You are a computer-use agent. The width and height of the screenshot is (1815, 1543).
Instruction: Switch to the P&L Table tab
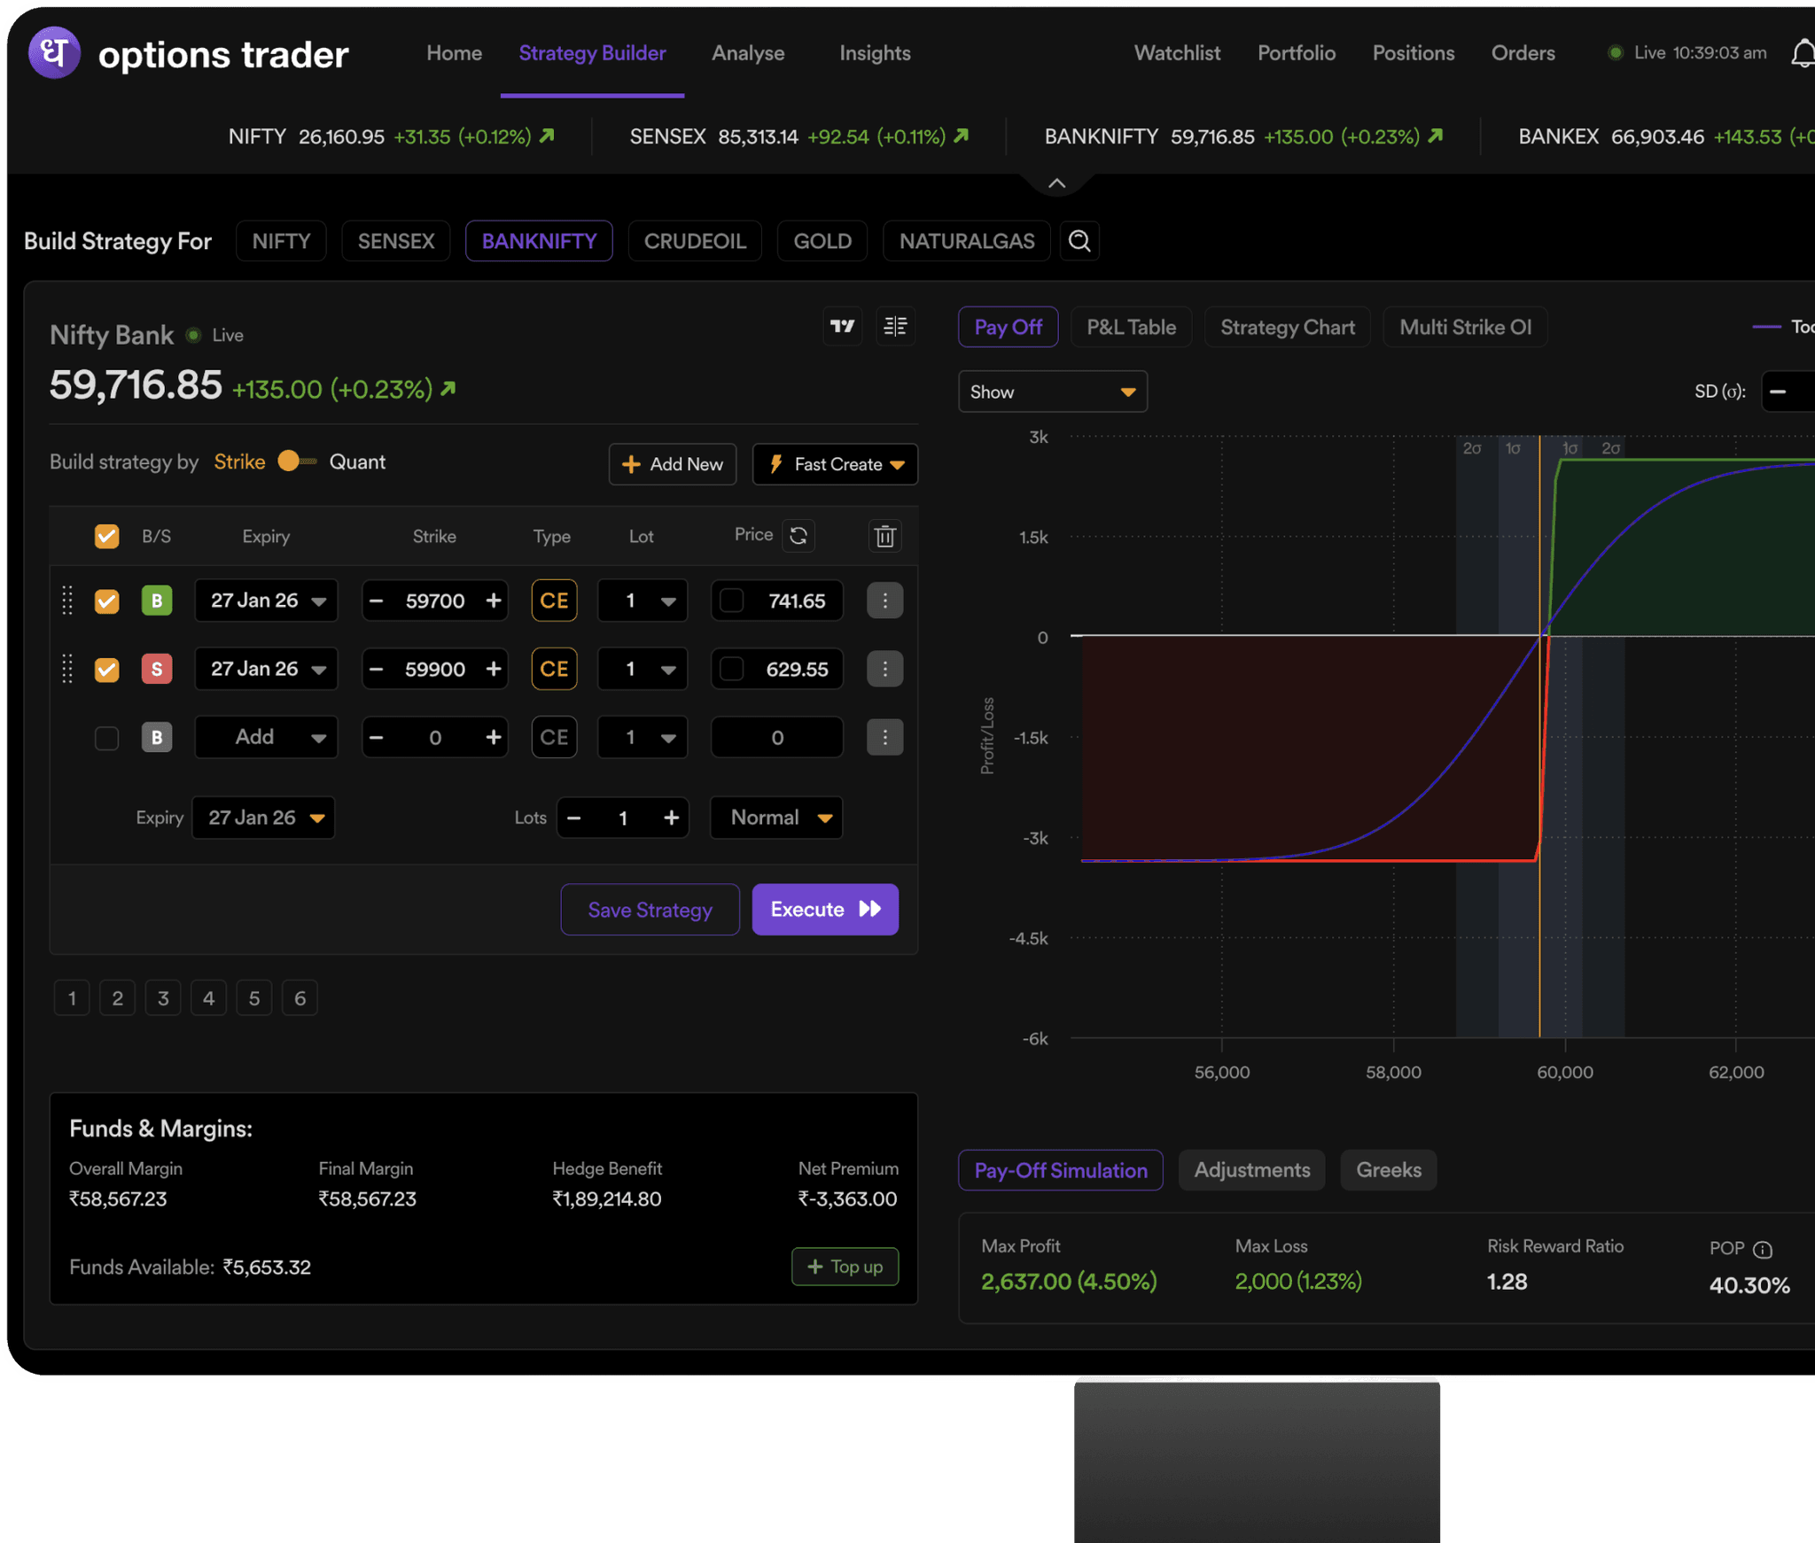(1131, 327)
